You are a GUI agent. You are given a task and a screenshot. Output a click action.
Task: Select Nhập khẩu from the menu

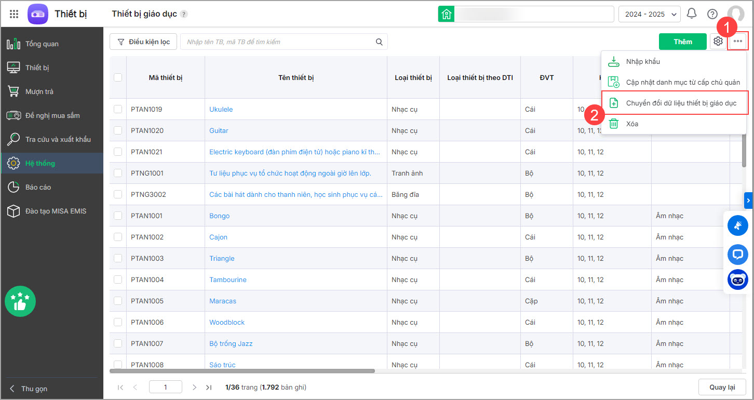(x=642, y=61)
